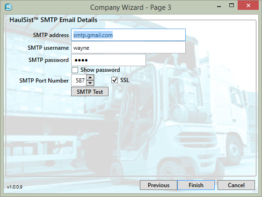Click into the SMTP username field

click(x=128, y=48)
